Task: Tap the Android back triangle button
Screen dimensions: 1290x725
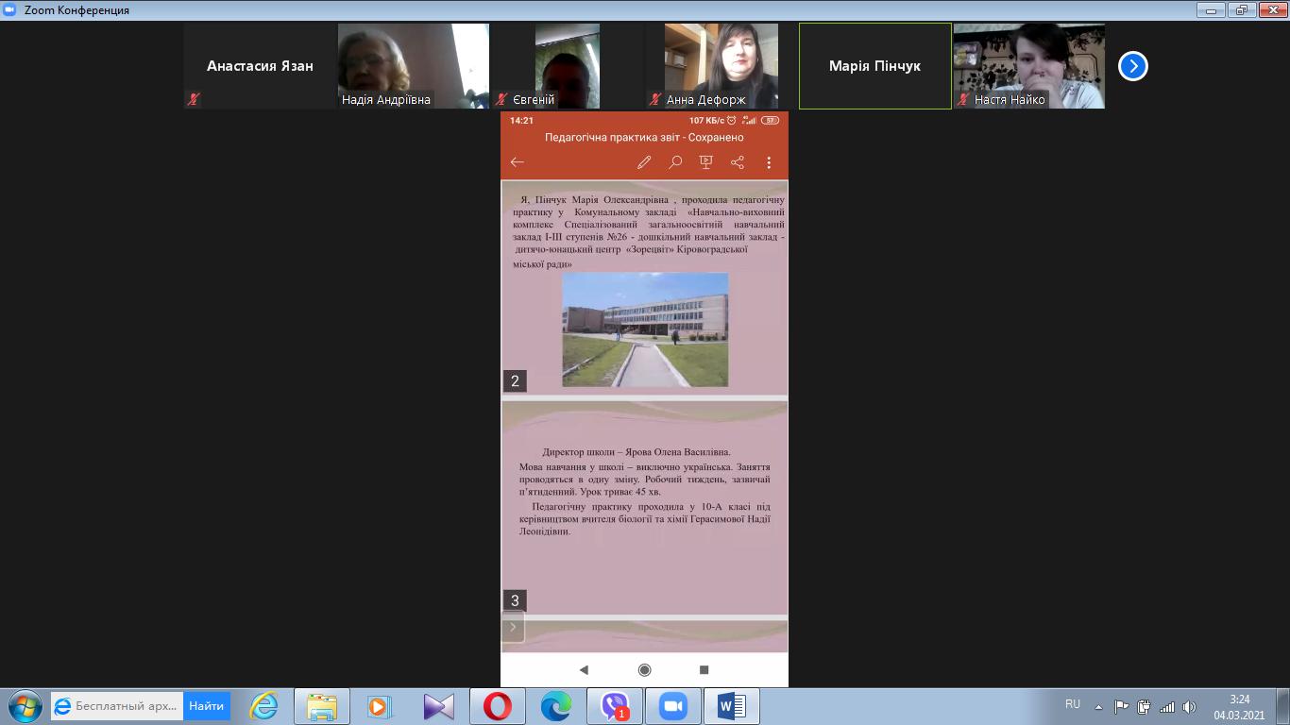Action: click(584, 669)
